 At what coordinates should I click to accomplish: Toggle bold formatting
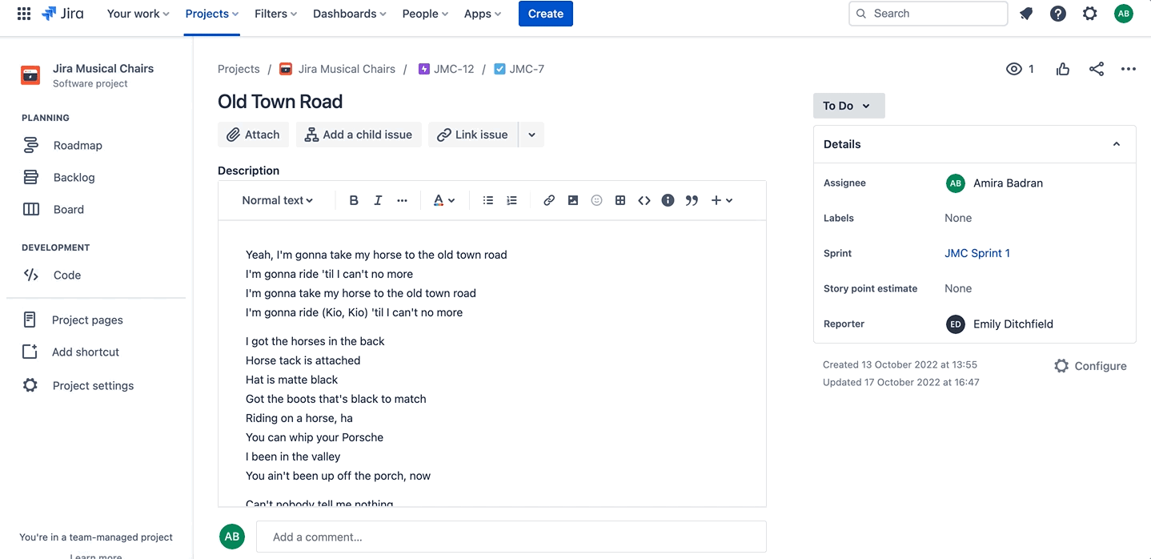(x=354, y=200)
